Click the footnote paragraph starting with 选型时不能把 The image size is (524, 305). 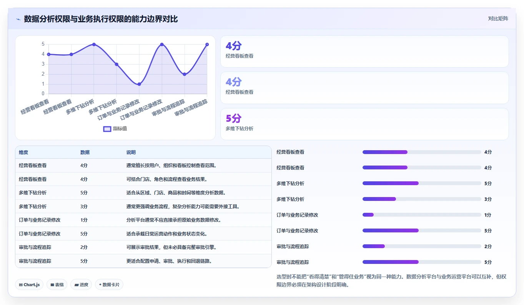(392, 281)
